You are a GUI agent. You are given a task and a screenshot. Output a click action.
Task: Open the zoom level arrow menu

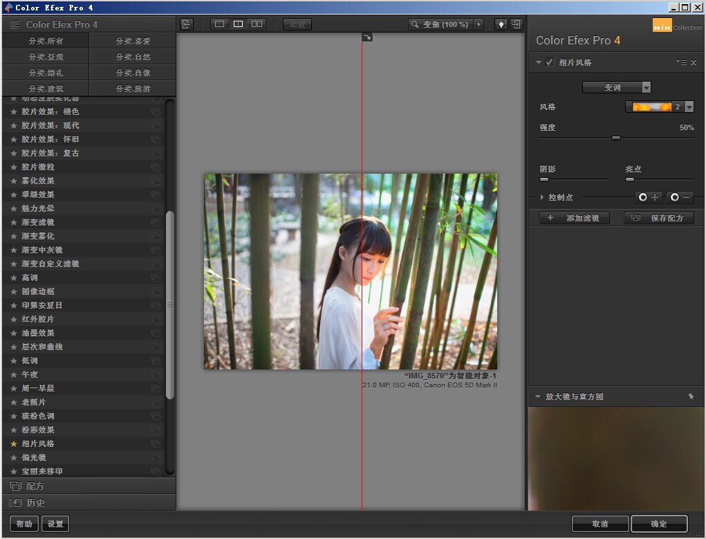tap(479, 24)
